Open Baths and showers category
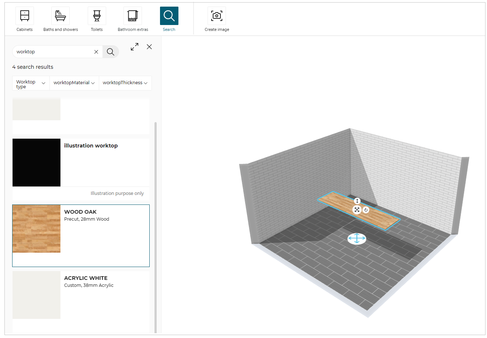The width and height of the screenshot is (487, 338). 60,16
